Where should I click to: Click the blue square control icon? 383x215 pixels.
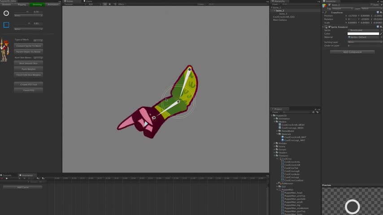click(6, 25)
